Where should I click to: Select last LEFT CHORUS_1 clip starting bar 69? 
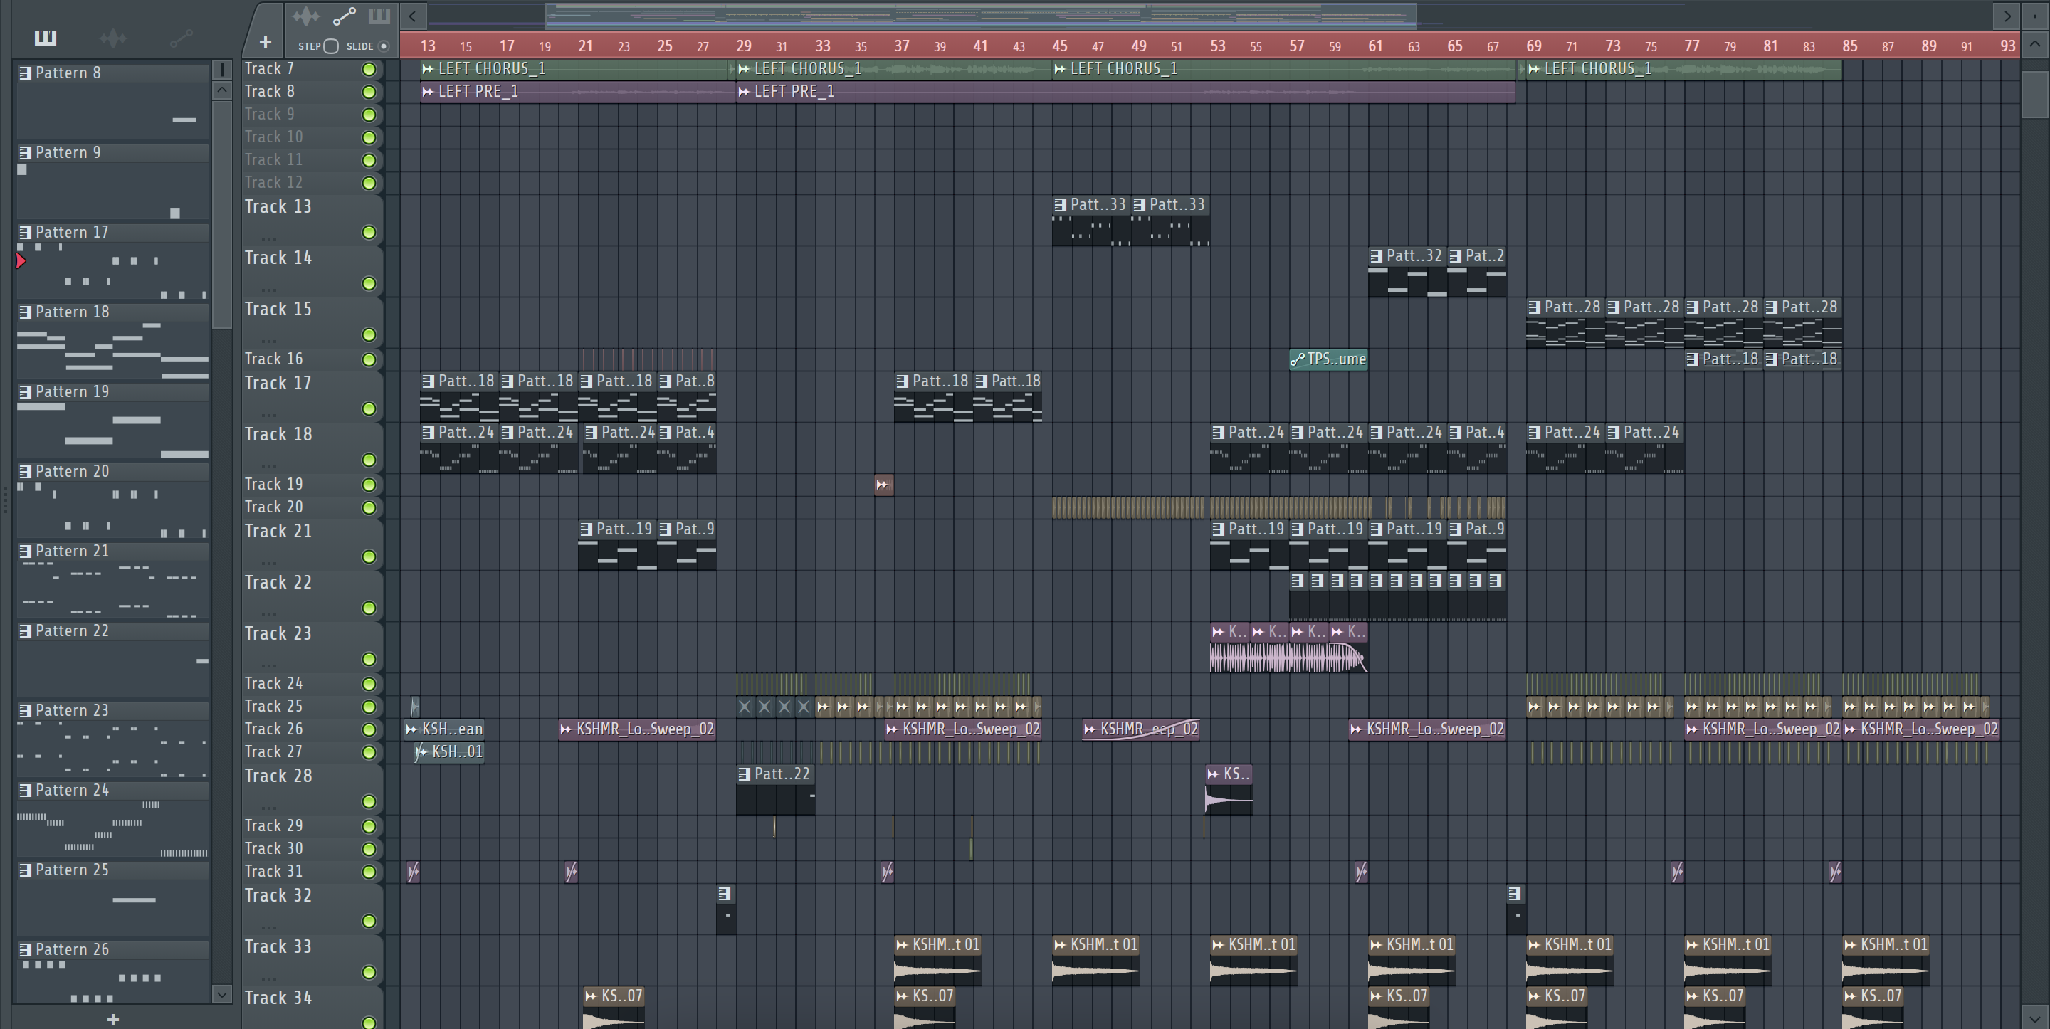click(x=1684, y=69)
